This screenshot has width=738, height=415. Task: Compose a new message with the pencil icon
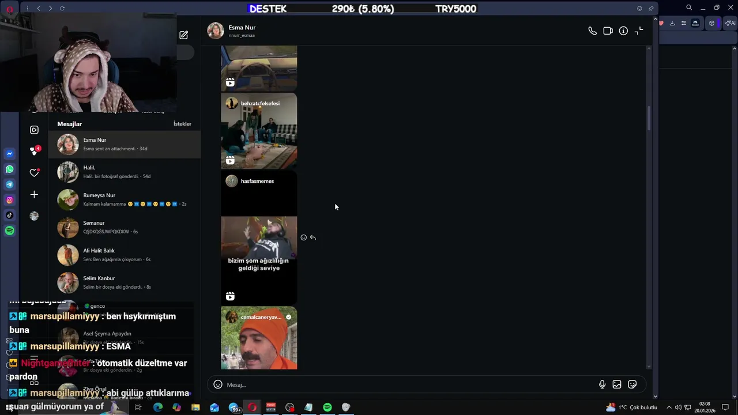183,35
